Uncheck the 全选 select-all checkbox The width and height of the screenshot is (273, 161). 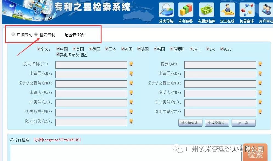(38, 49)
